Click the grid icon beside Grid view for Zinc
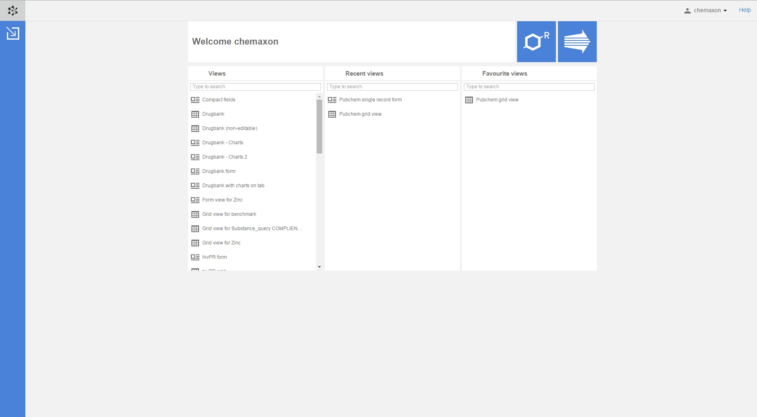The width and height of the screenshot is (757, 417). pyautogui.click(x=195, y=242)
